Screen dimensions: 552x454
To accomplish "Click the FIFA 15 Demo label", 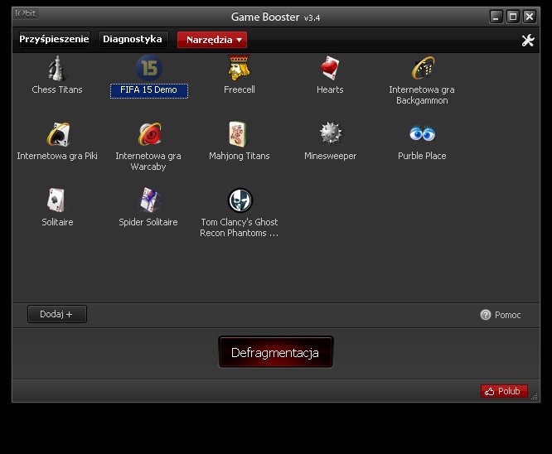I will pos(149,90).
